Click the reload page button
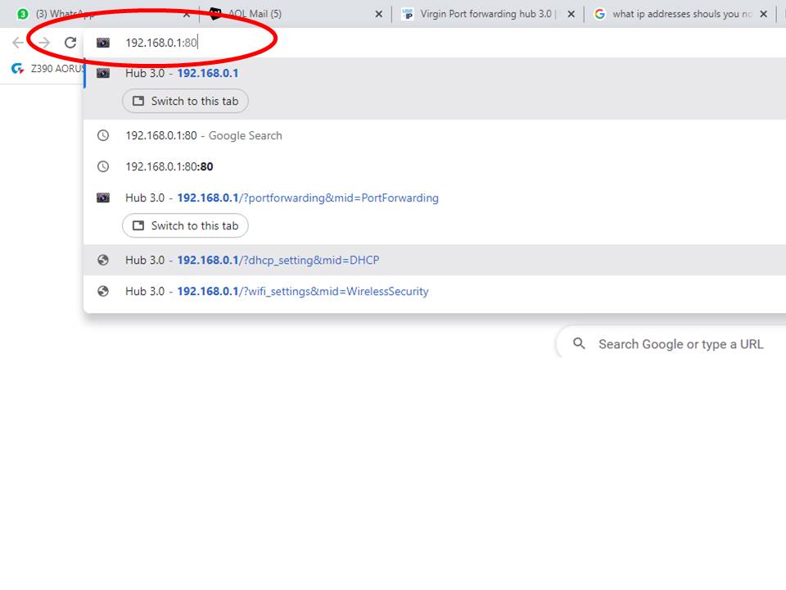 tap(70, 43)
